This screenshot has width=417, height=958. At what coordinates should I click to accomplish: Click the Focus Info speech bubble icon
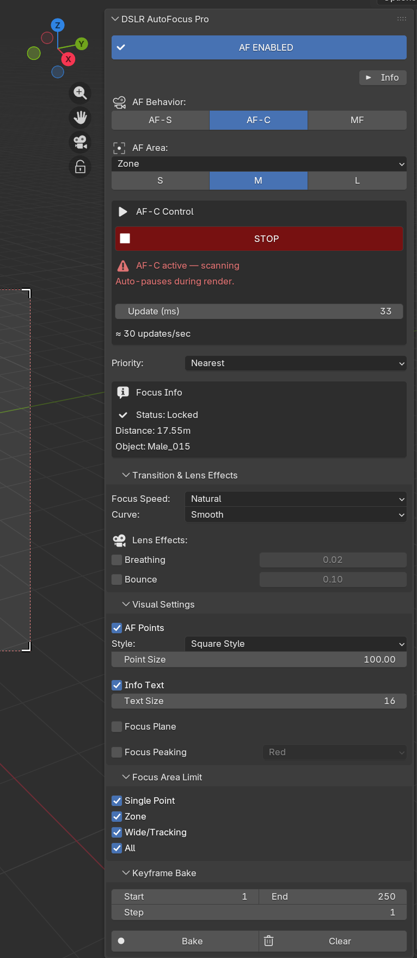pyautogui.click(x=123, y=392)
